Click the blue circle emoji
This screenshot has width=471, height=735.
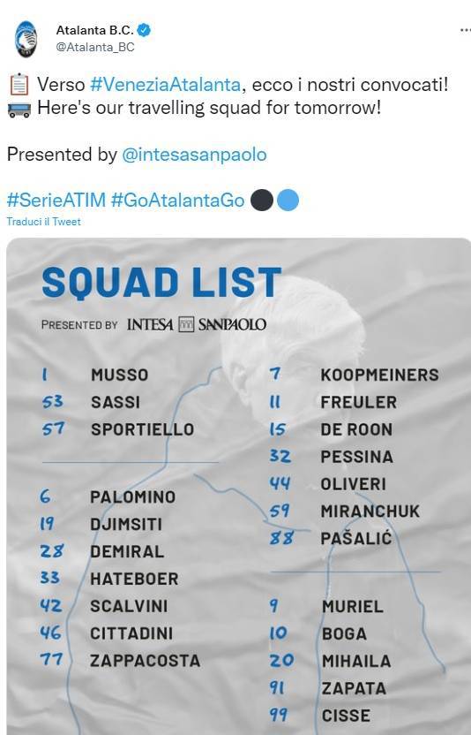(288, 201)
